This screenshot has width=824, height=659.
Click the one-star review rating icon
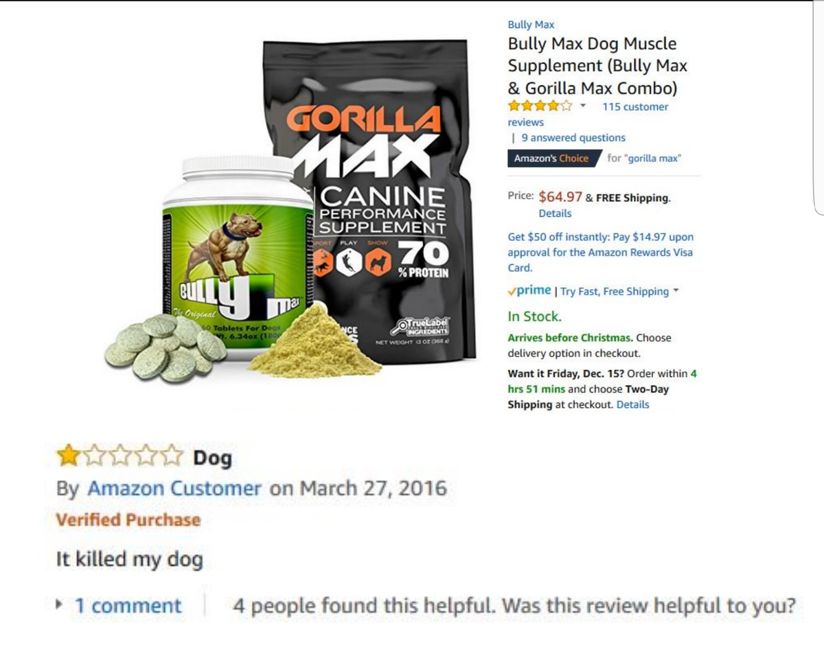[x=120, y=456]
